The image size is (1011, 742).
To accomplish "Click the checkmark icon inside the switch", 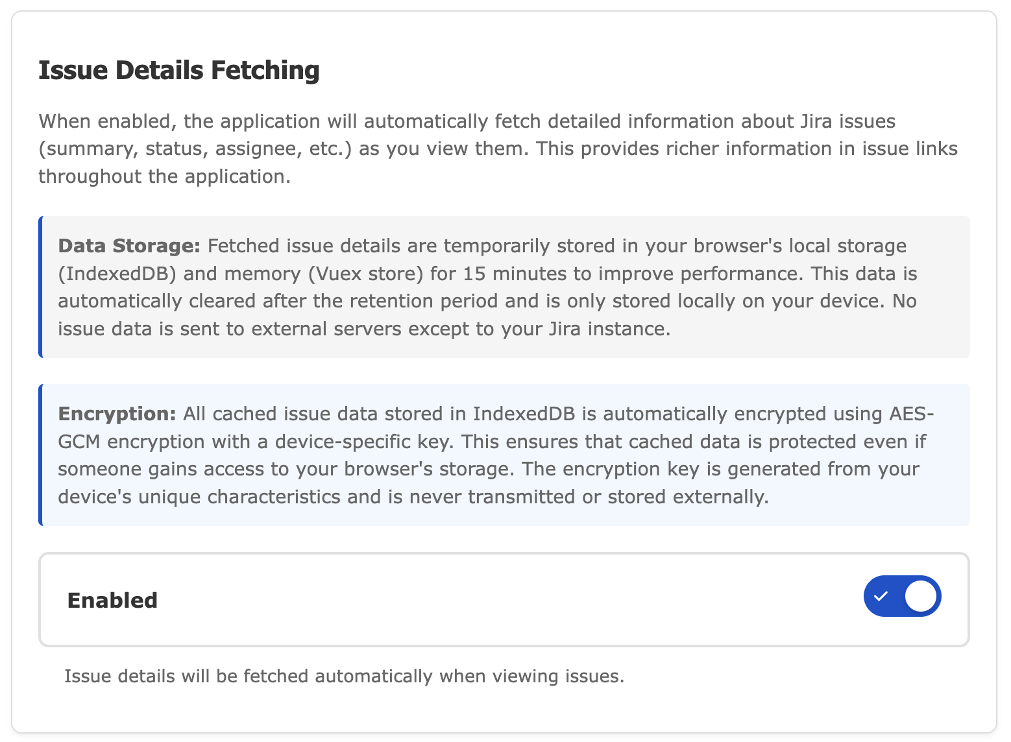I will point(881,596).
